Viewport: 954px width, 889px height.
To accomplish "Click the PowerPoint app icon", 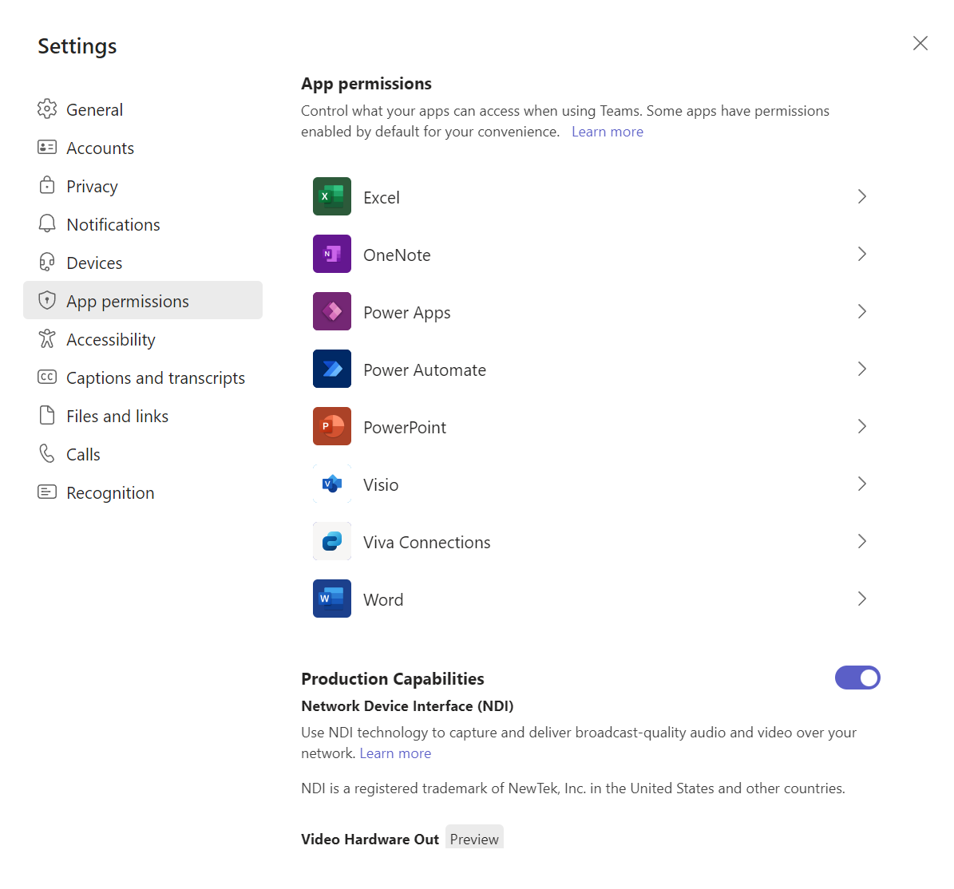I will coord(331,426).
